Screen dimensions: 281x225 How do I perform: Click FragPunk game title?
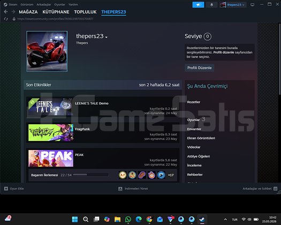coord(82,129)
